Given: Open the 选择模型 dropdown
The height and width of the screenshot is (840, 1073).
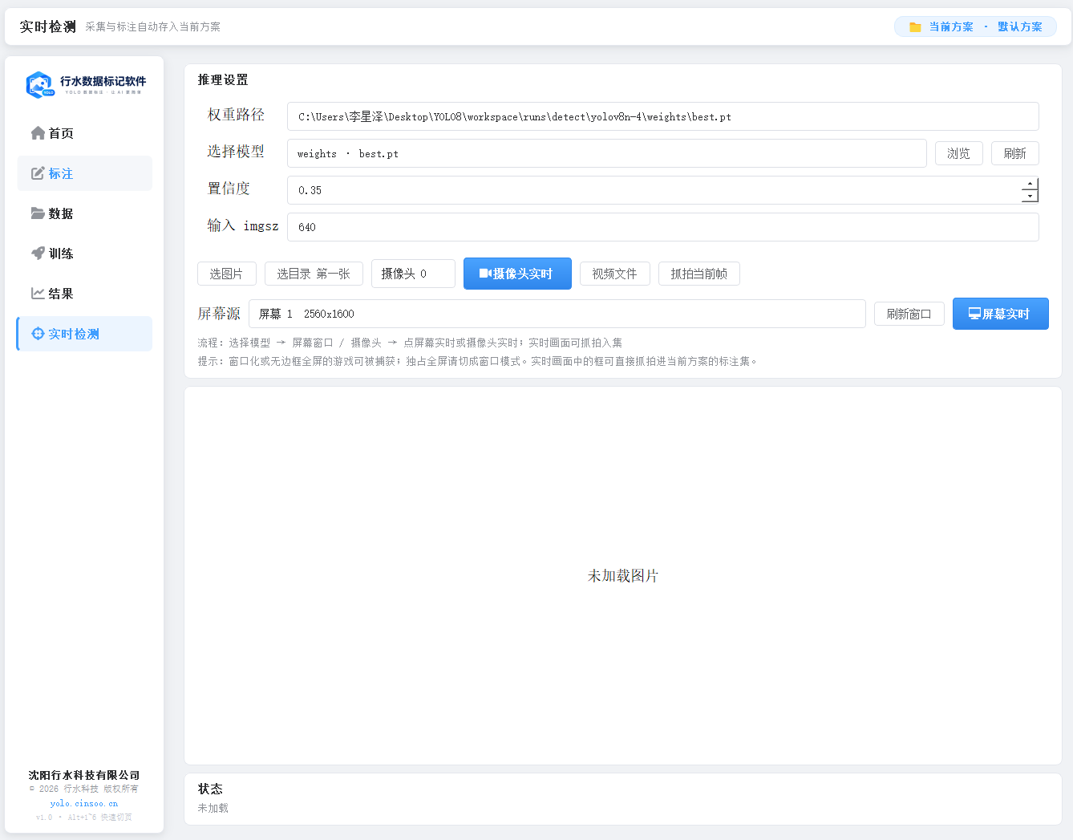Looking at the screenshot, I should coord(607,153).
